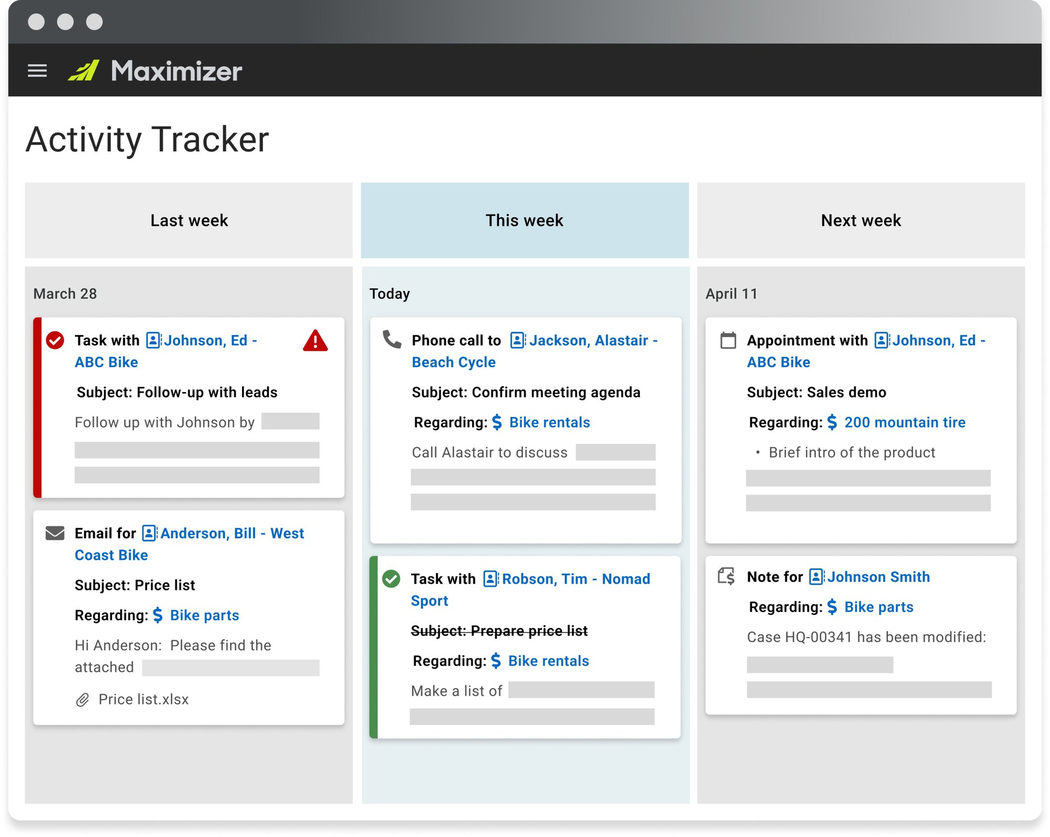Click the contact card icon beside Johnson Smith

coord(815,577)
